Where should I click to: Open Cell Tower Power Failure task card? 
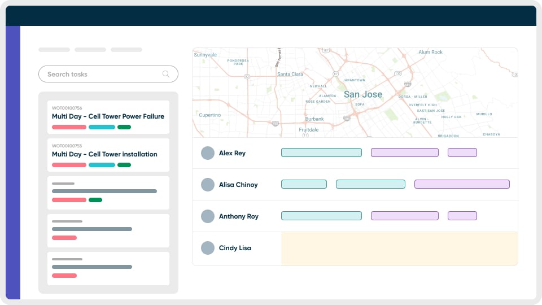pos(108,117)
